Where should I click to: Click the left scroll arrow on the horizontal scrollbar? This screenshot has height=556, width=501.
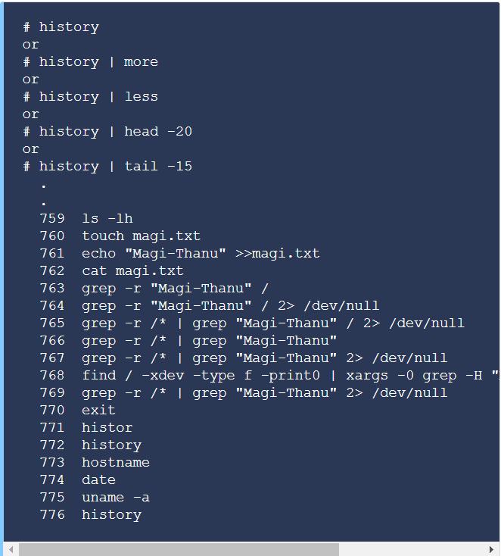(x=11, y=549)
